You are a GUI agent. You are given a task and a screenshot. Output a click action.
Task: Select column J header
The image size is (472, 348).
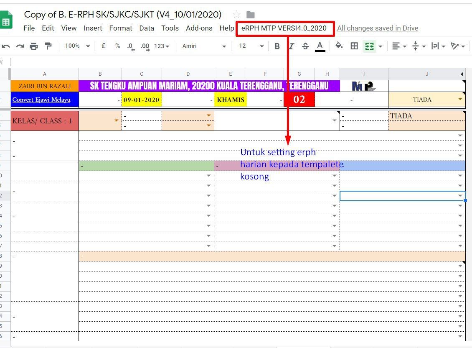426,74
